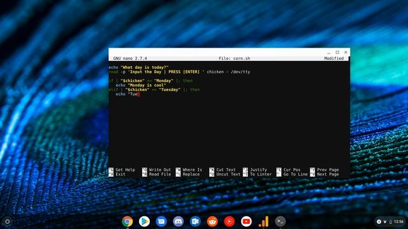Screen dimensions: 408x229
Task: Minimize the nano terminal window
Action: [x=329, y=52]
